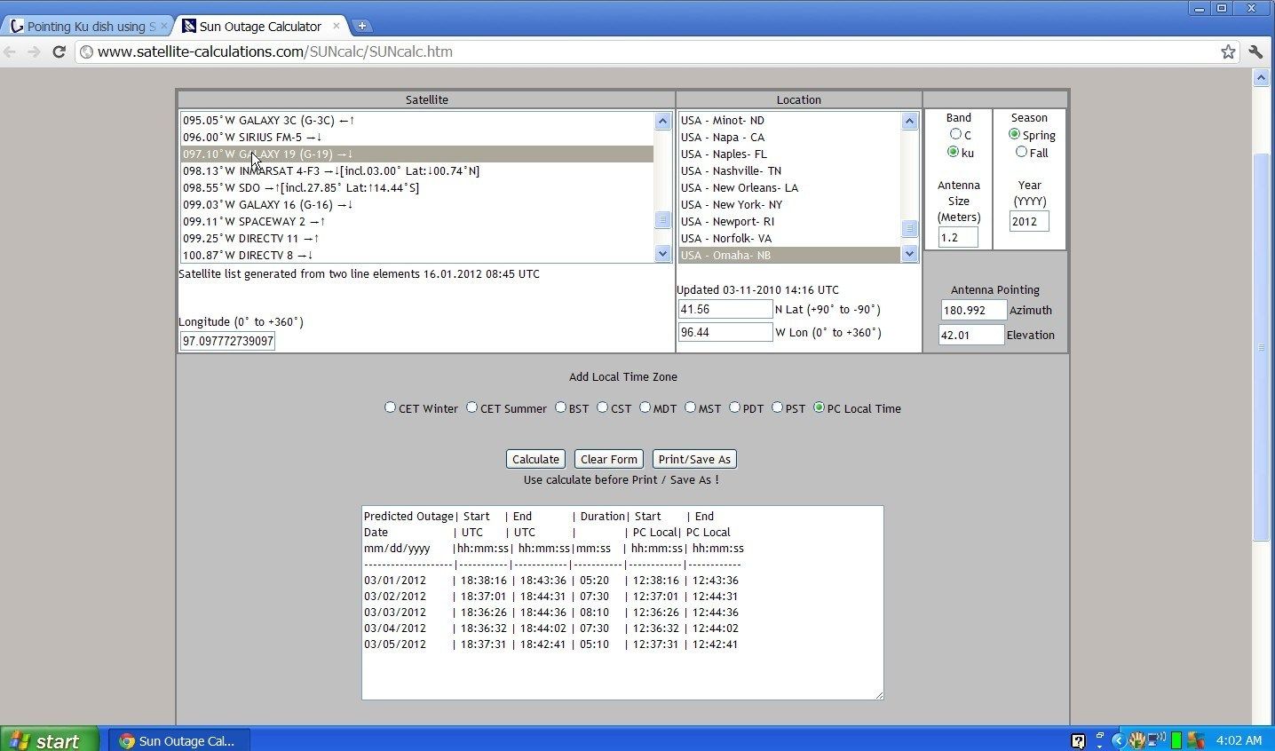The image size is (1275, 751).
Task: Select GALAXY 3C (G-3C) satellite
Action: 416,120
